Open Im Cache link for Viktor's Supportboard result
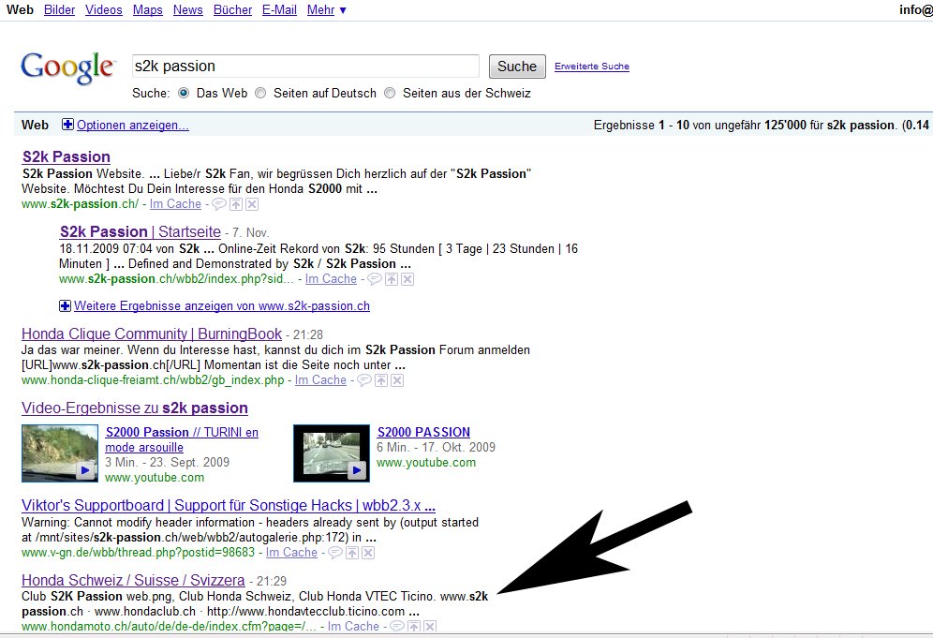 291,553
